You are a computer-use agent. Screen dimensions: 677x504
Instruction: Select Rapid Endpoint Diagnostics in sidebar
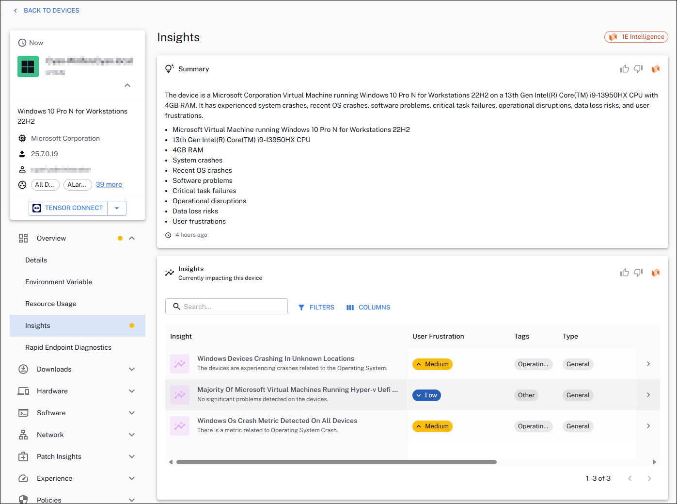click(68, 347)
